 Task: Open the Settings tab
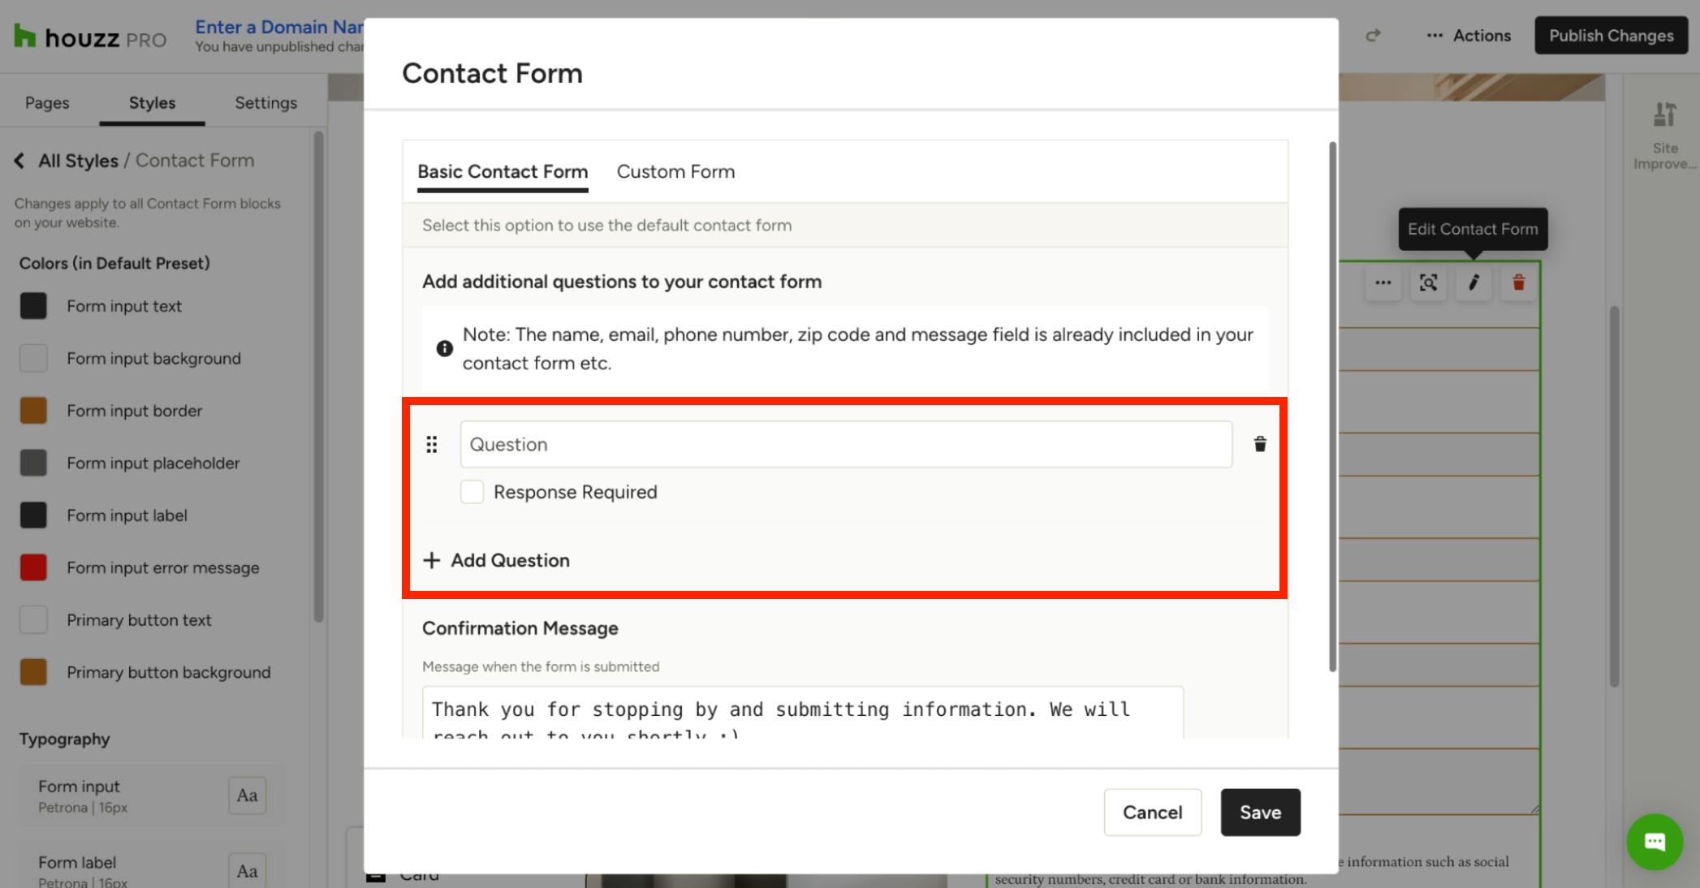(265, 103)
